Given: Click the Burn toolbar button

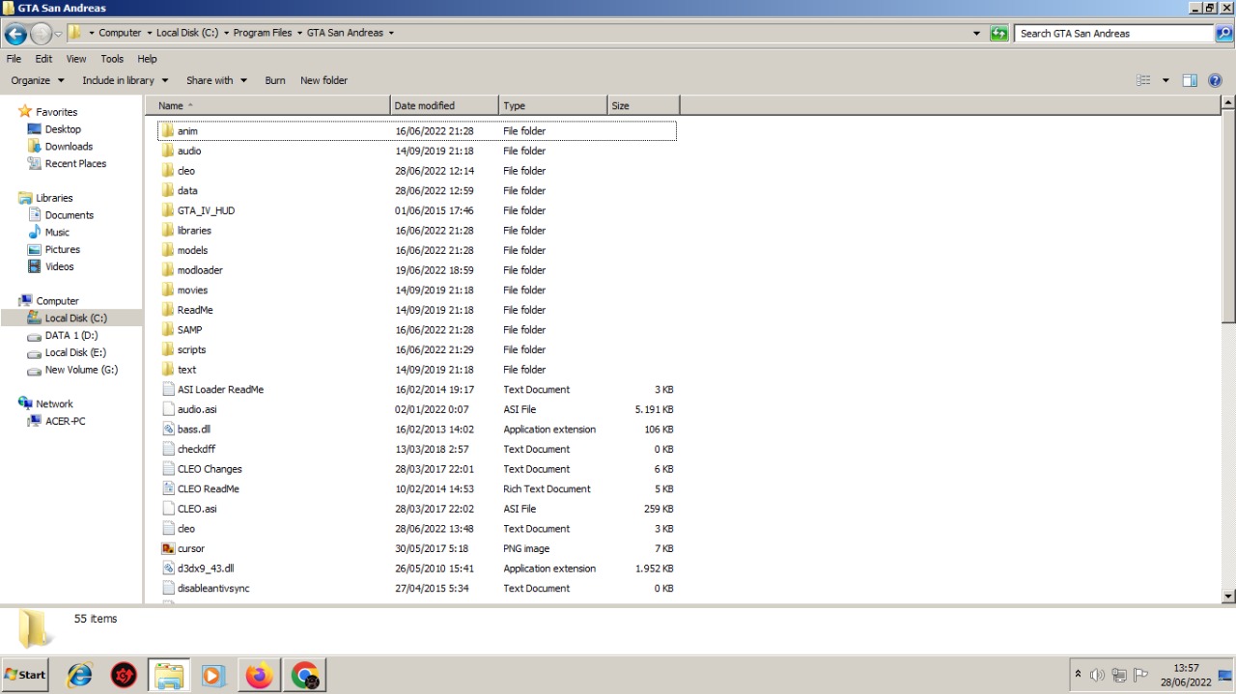Looking at the screenshot, I should tap(275, 80).
